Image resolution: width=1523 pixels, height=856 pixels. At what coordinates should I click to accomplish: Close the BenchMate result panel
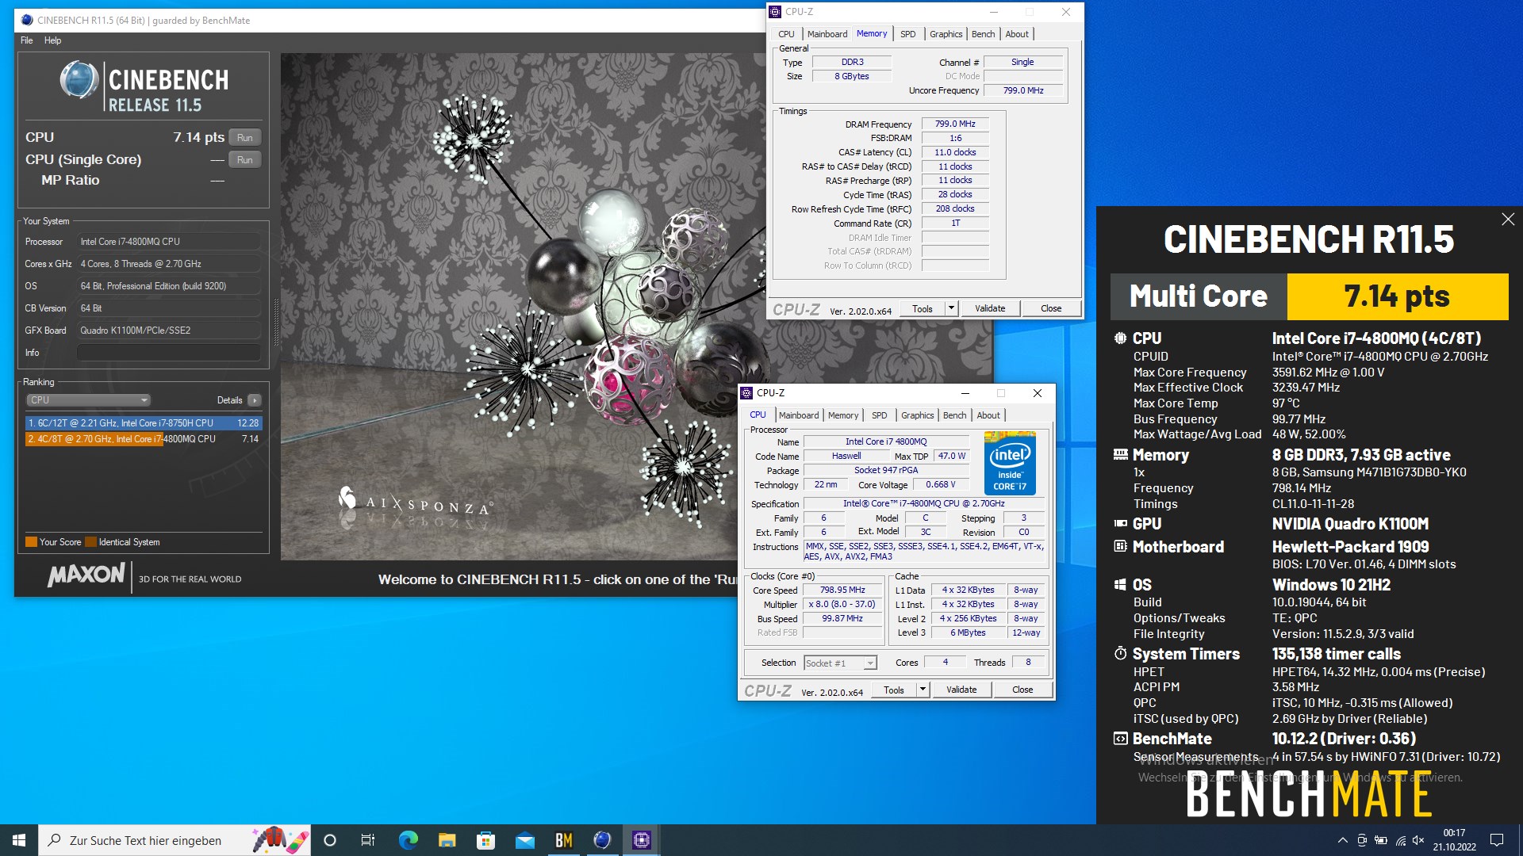click(x=1508, y=220)
